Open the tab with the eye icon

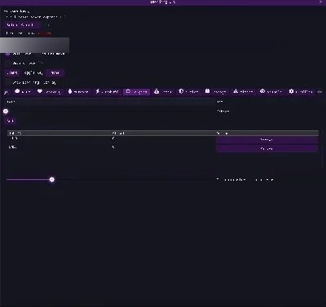click(271, 92)
